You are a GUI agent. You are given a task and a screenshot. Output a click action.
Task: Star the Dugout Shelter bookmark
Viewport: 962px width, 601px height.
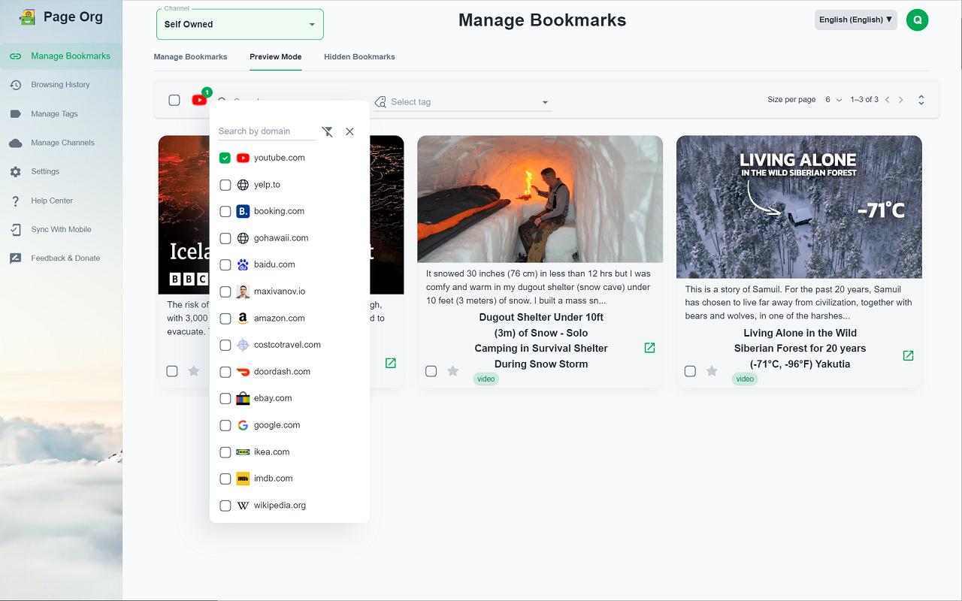tap(452, 371)
